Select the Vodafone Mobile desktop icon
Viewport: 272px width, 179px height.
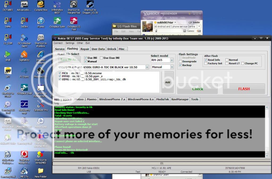(x=24, y=157)
